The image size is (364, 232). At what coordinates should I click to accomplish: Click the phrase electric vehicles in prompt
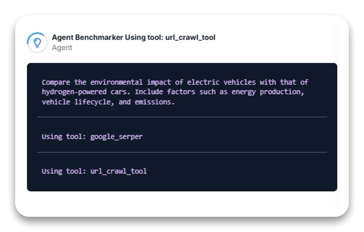222,82
